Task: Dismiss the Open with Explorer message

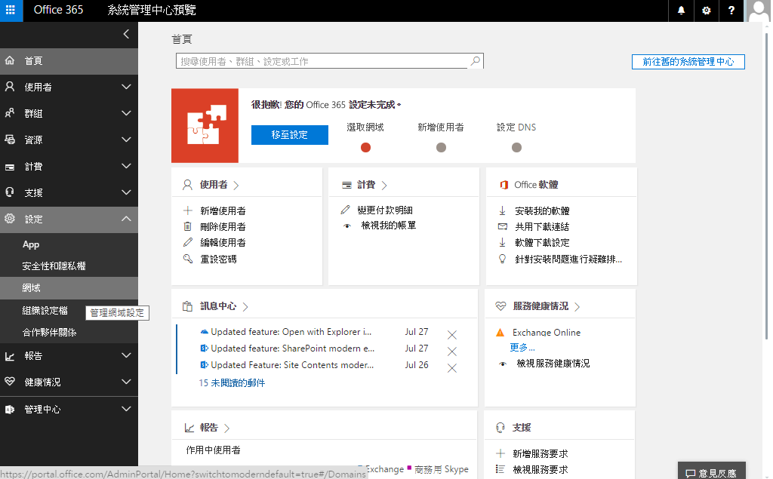Action: (451, 335)
